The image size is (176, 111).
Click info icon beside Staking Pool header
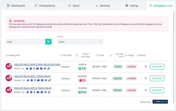click(x=7, y=55)
